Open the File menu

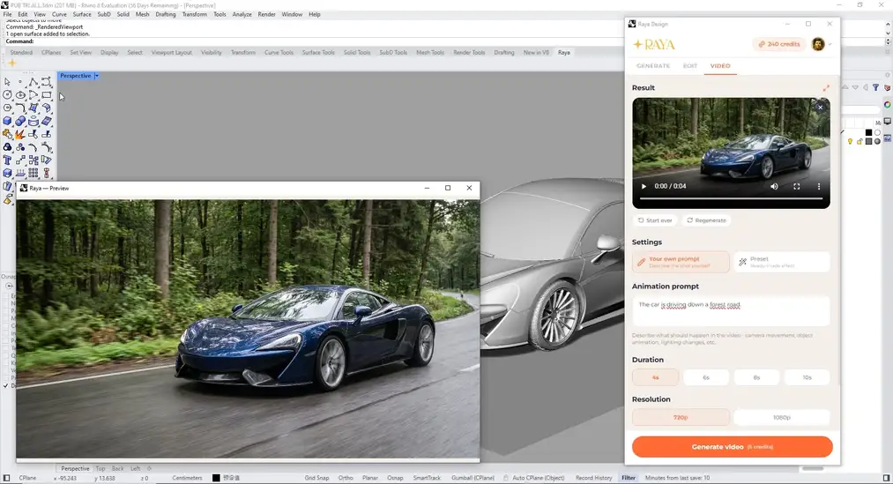tap(7, 14)
